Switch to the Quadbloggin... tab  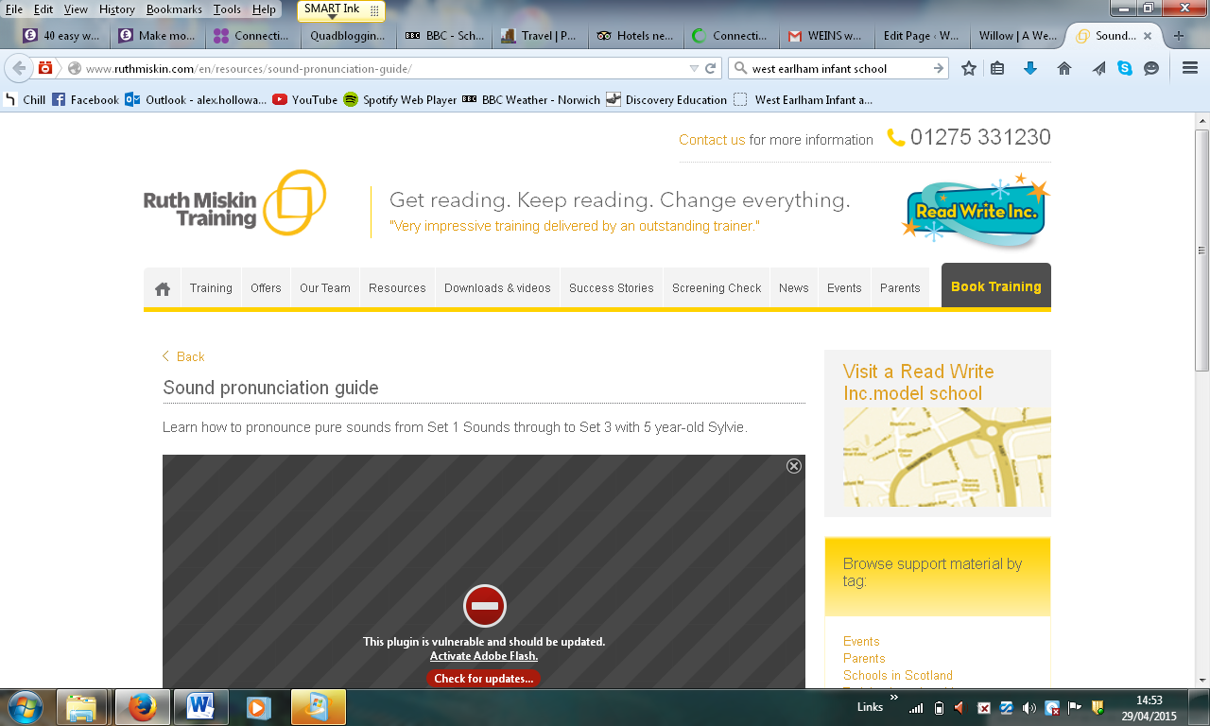[x=349, y=36]
